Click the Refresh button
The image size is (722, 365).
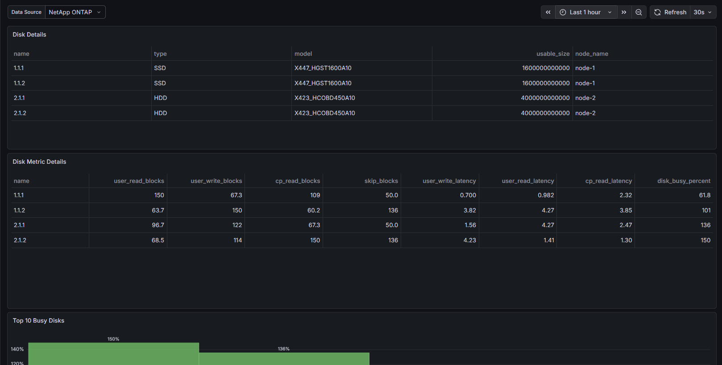pyautogui.click(x=670, y=12)
